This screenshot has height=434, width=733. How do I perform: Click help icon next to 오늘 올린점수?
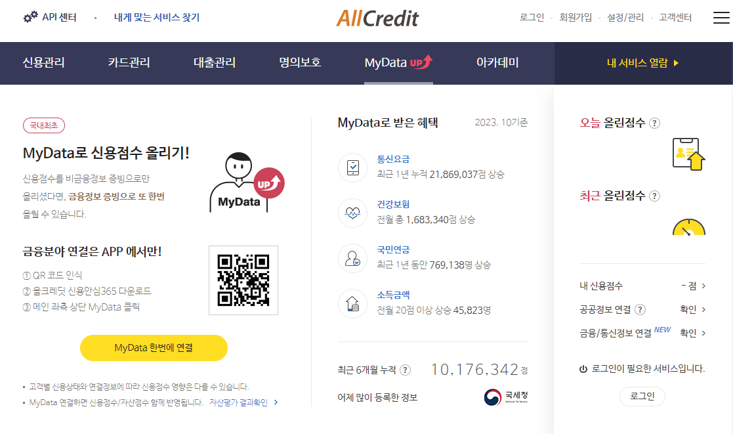[x=654, y=123]
